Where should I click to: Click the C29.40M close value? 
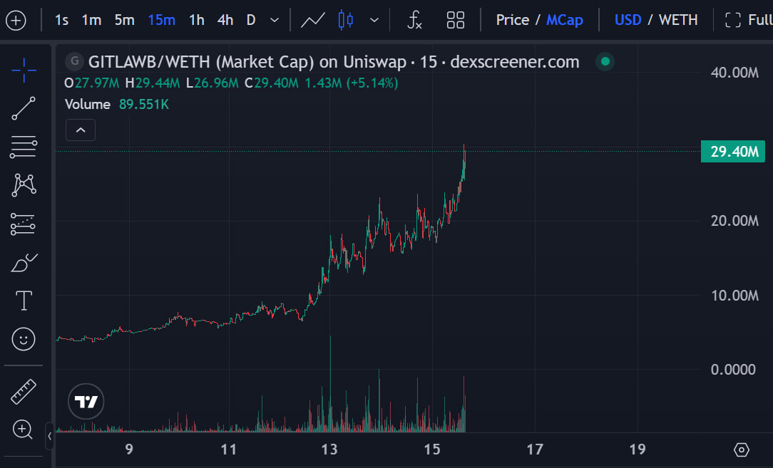pyautogui.click(x=272, y=83)
